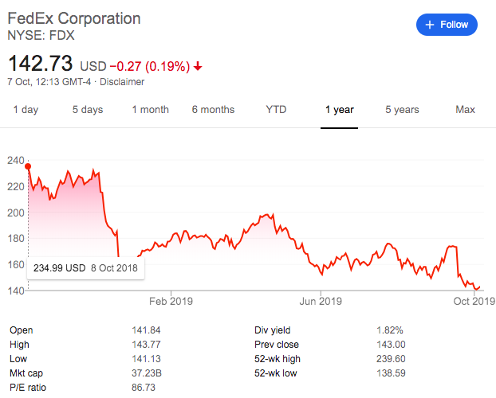Click the Jun 2019 axis label
Screen dimensions: 496x398
point(321,302)
